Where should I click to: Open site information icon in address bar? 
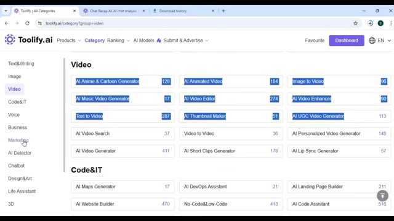pyautogui.click(x=39, y=23)
